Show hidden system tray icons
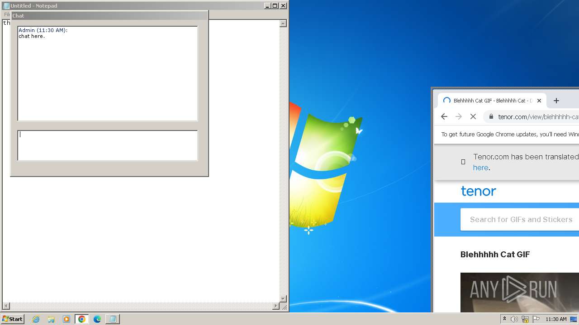 pyautogui.click(x=504, y=319)
